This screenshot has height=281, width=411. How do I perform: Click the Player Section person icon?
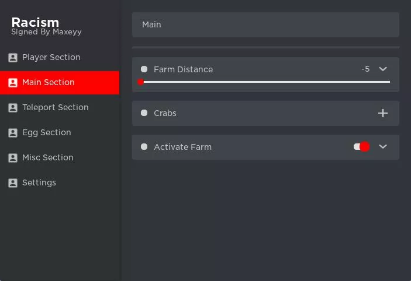[x=13, y=58]
